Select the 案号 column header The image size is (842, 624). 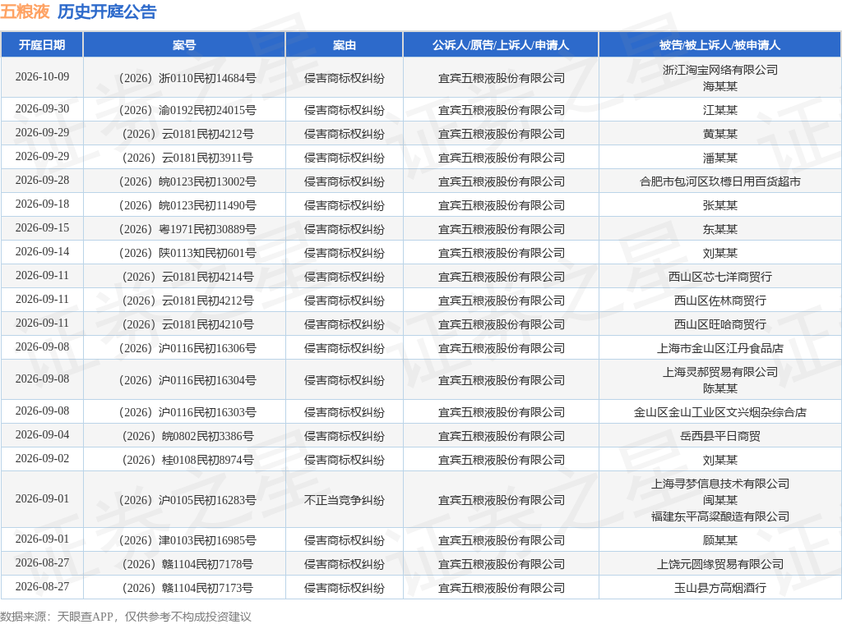184,45
